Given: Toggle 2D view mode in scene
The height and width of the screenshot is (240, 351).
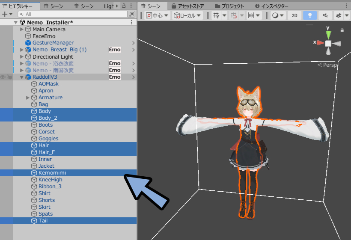Looking at the screenshot, I should click(294, 15).
